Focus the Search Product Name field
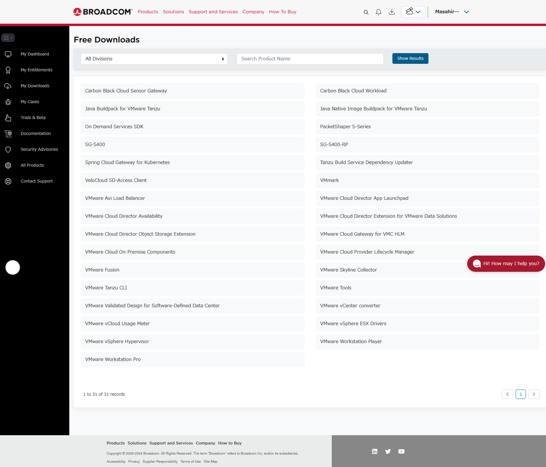This screenshot has height=467, width=546. (310, 59)
